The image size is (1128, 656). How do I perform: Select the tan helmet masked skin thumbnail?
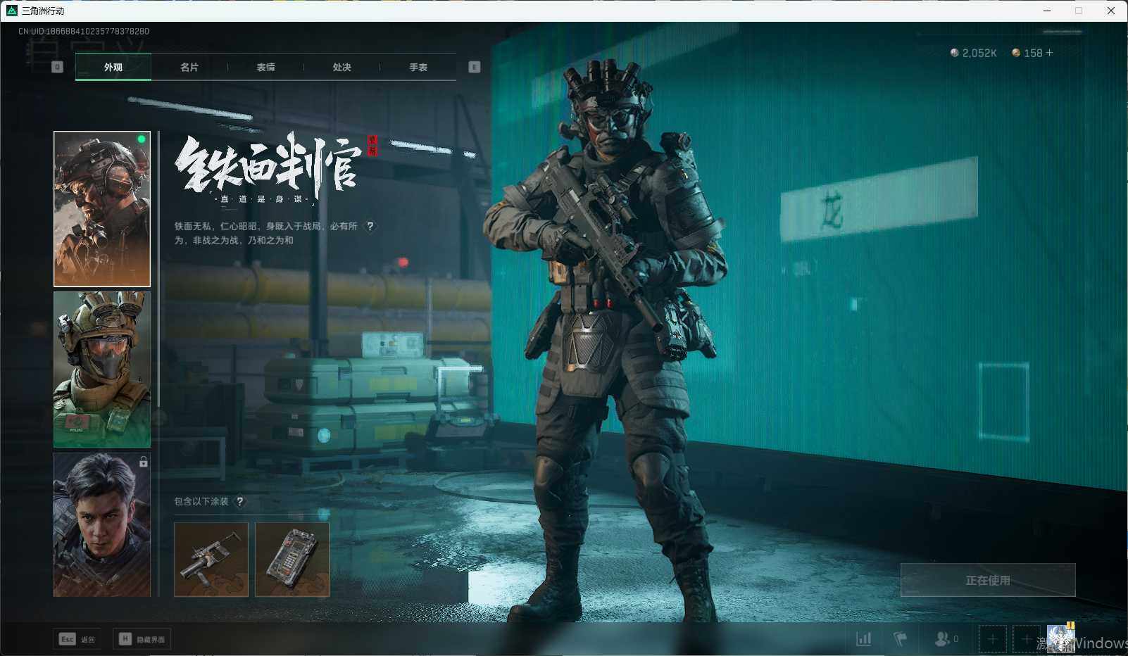102,370
